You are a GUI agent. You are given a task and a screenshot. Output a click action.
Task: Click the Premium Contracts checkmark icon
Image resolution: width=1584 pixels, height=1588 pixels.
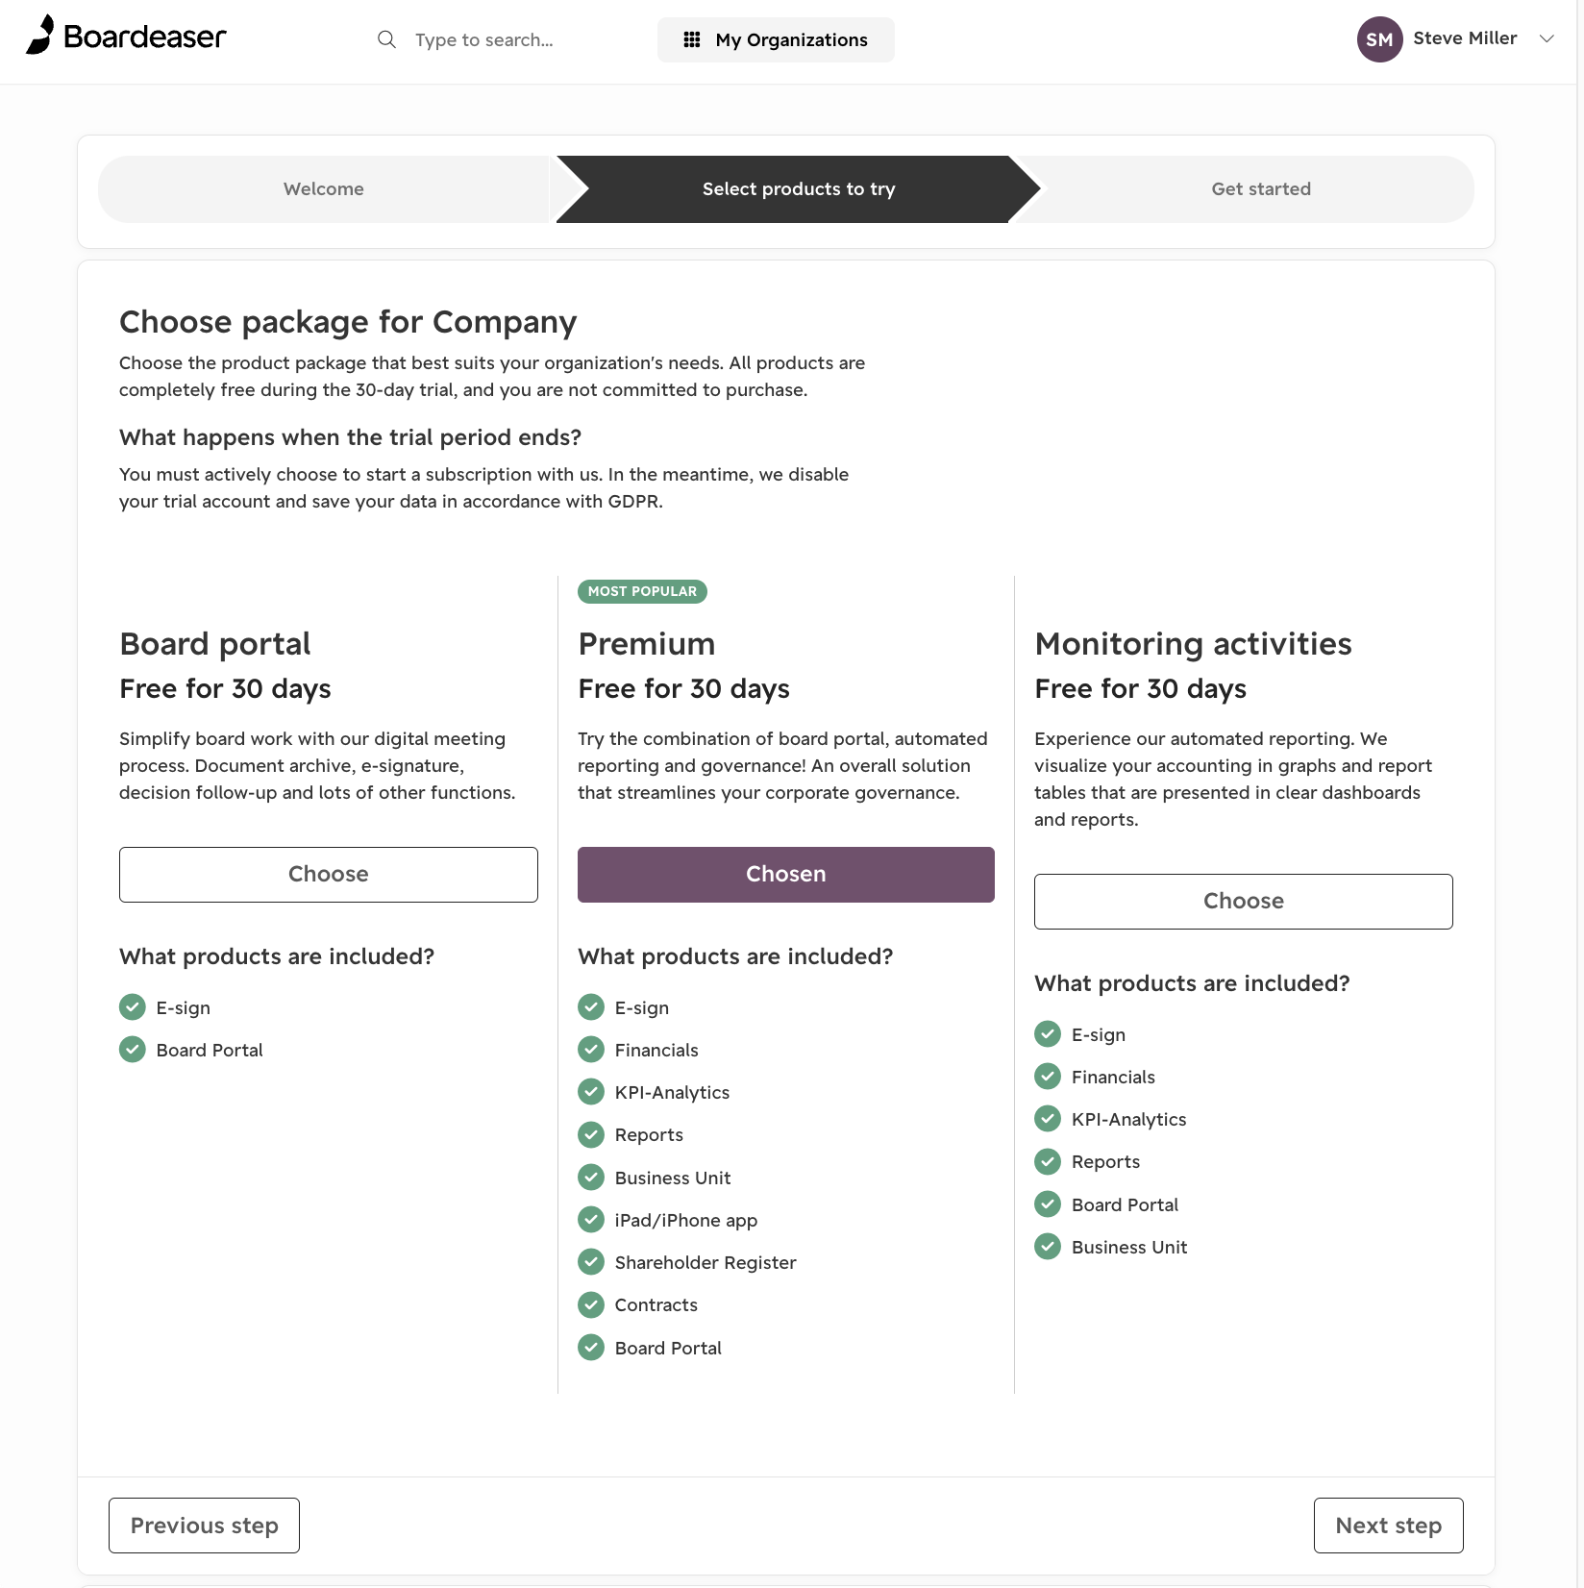tap(591, 1304)
